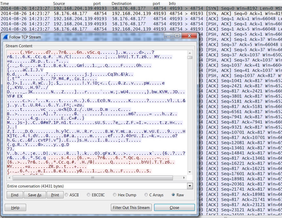Click the Wireshark fin icon in dialog title bar
This screenshot has height=218, width=282.
(5, 37)
